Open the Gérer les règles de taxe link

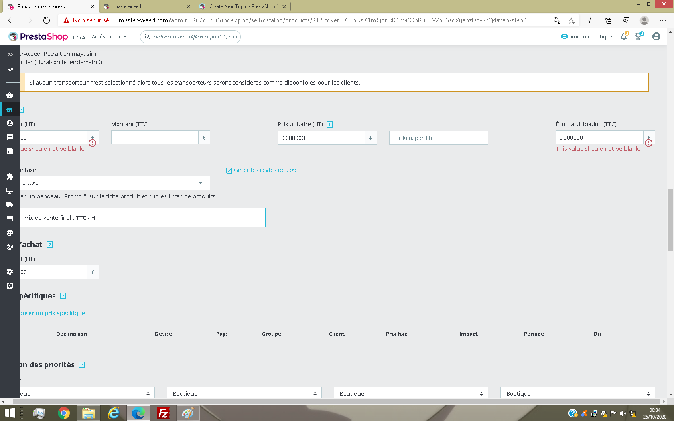[262, 170]
